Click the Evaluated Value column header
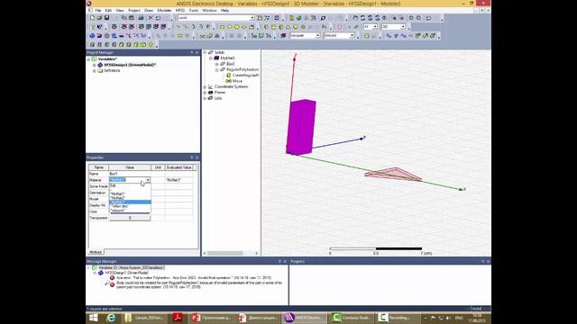The image size is (577, 324). 179,167
